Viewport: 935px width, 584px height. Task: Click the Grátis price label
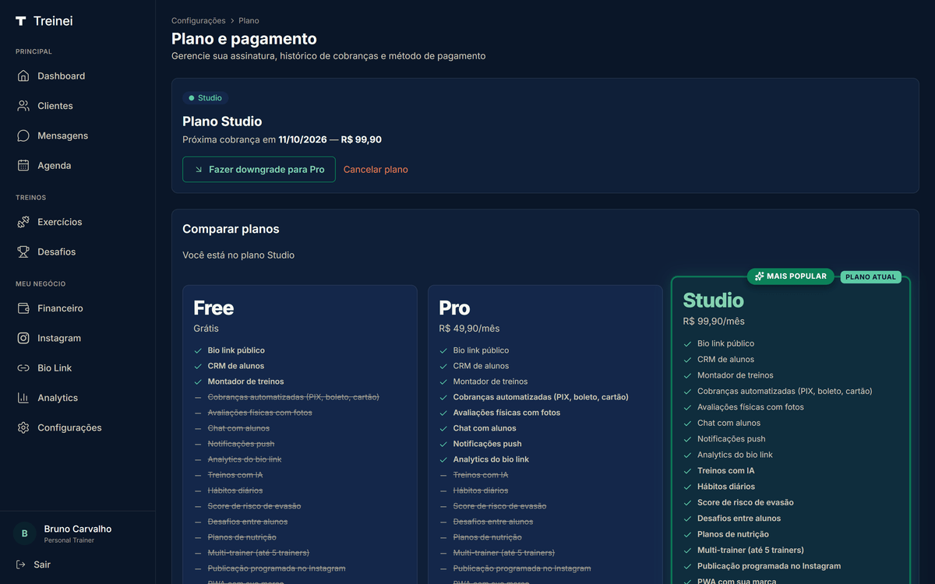coord(206,329)
